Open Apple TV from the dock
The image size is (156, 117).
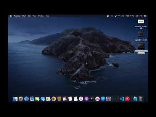pos(92,99)
